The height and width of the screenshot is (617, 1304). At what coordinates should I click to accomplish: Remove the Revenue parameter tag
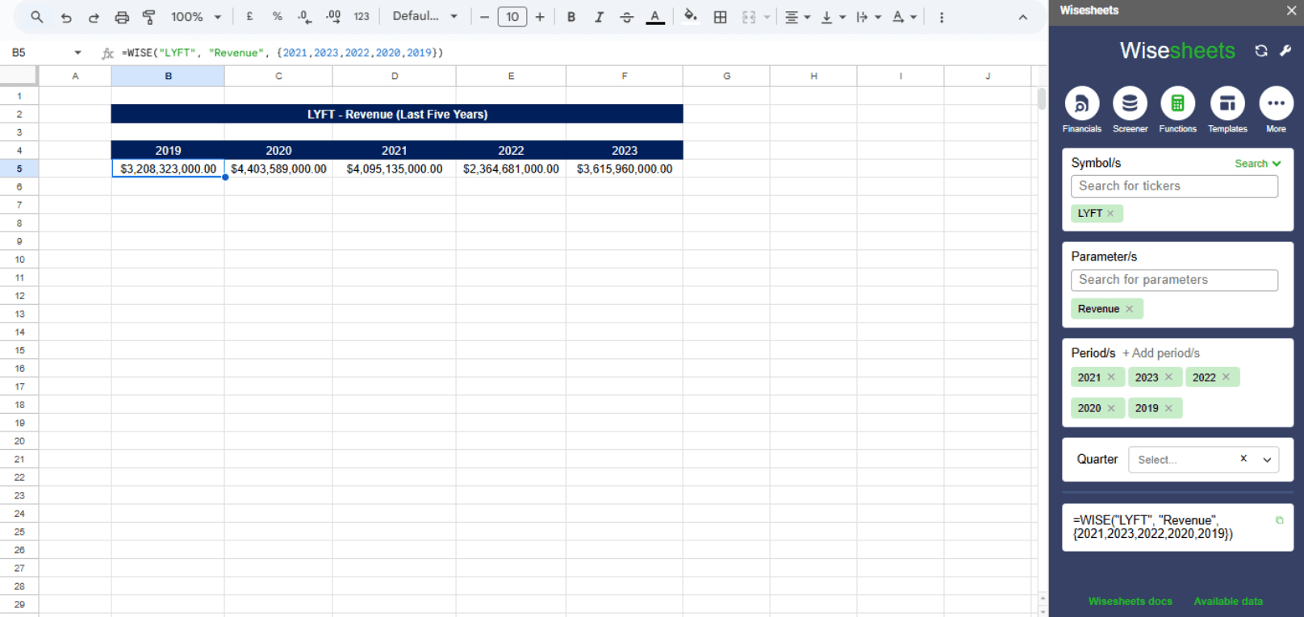coord(1129,309)
